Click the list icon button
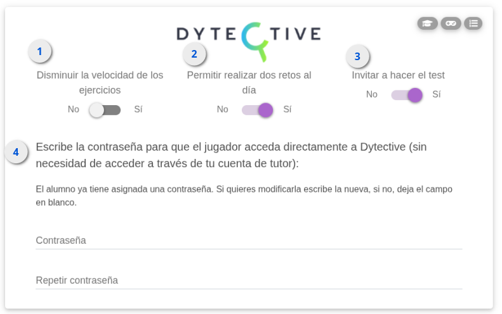The width and height of the screenshot is (502, 314). (x=473, y=23)
